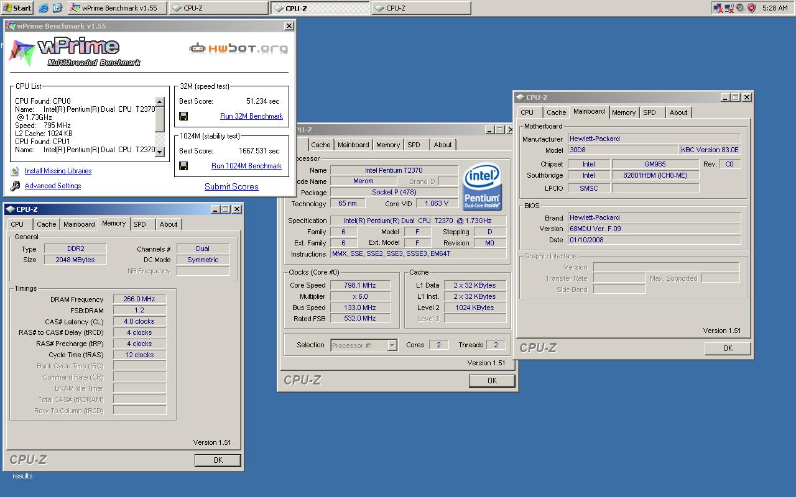Click the system clock showing 5:28 AM
Screen dimensions: 796x497
[x=775, y=8]
